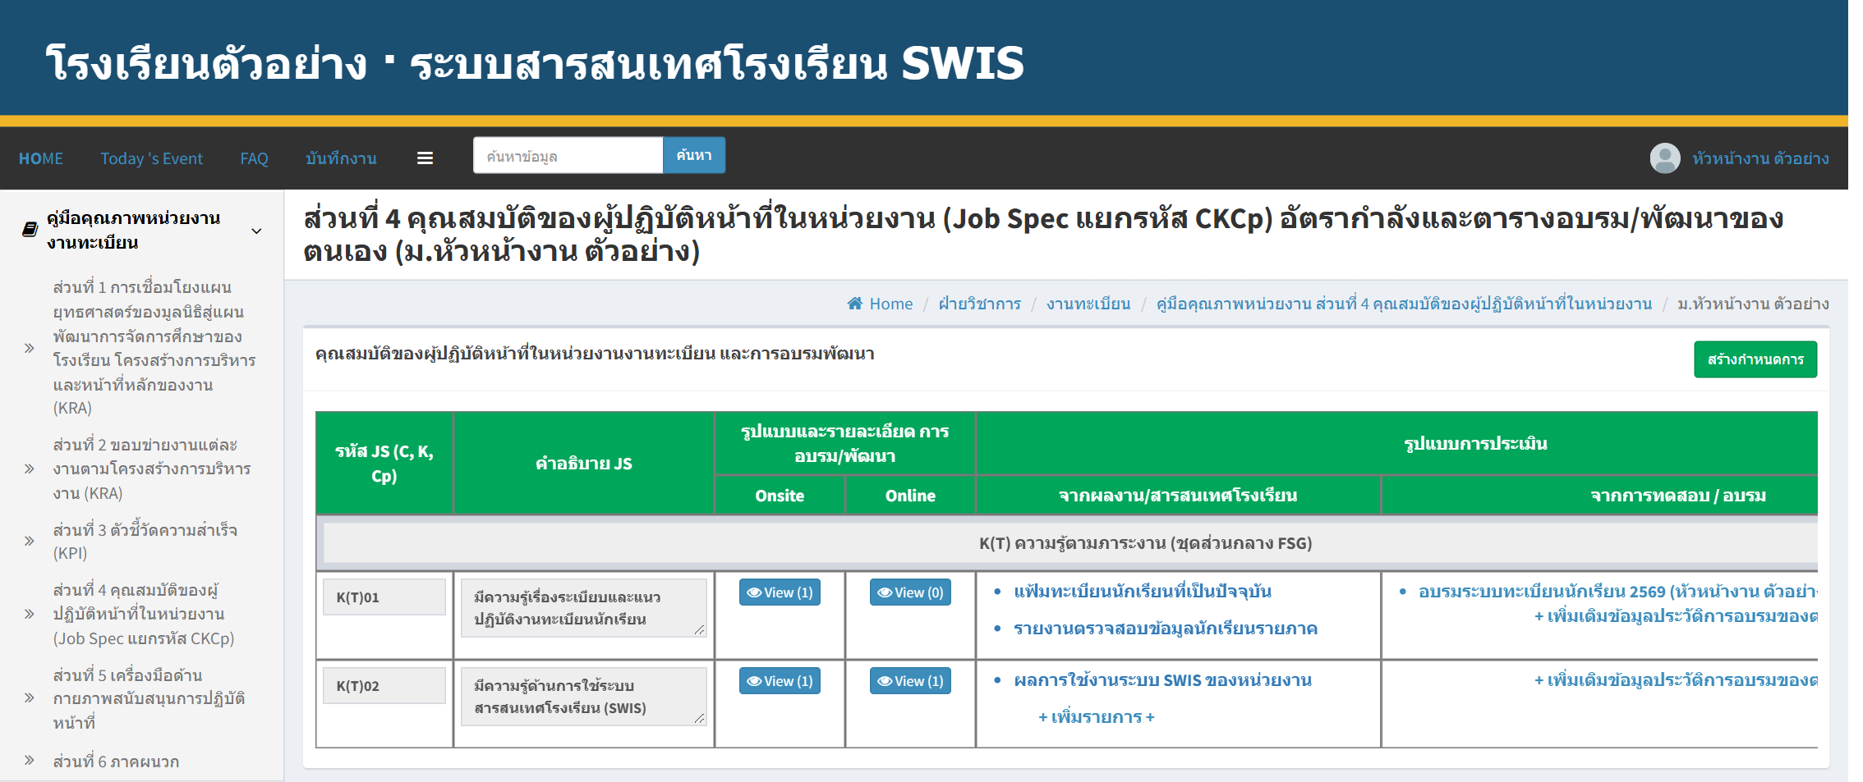Viewport: 1863px width, 782px height.
Task: Open Today's Event menu item
Action: tap(151, 158)
